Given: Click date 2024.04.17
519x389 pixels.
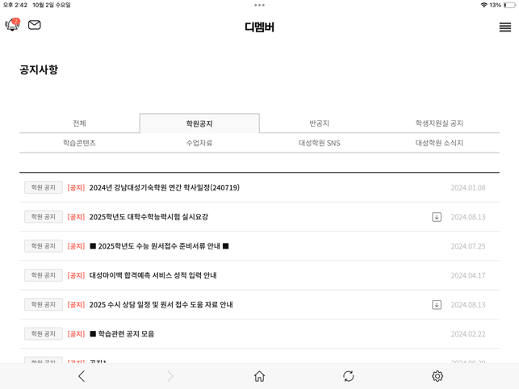Looking at the screenshot, I should tap(468, 275).
